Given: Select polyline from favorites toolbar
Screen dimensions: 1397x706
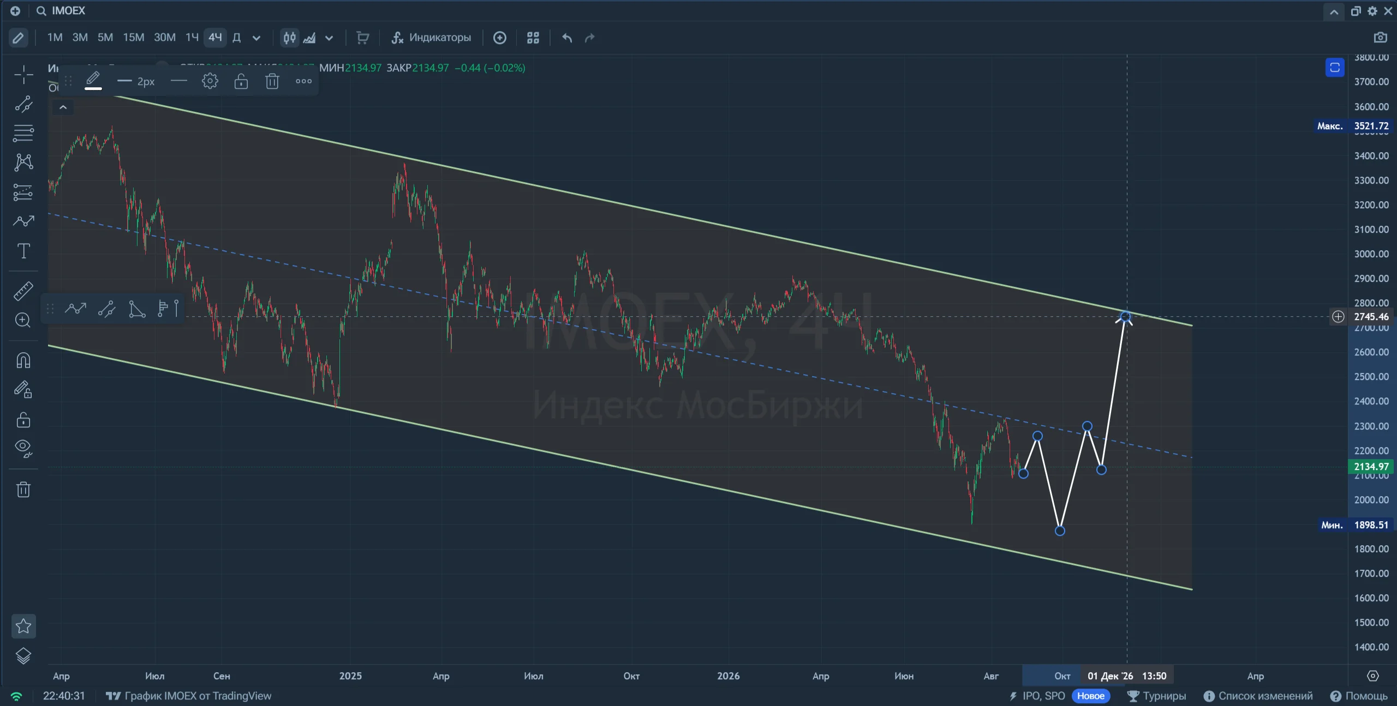Looking at the screenshot, I should pyautogui.click(x=75, y=309).
